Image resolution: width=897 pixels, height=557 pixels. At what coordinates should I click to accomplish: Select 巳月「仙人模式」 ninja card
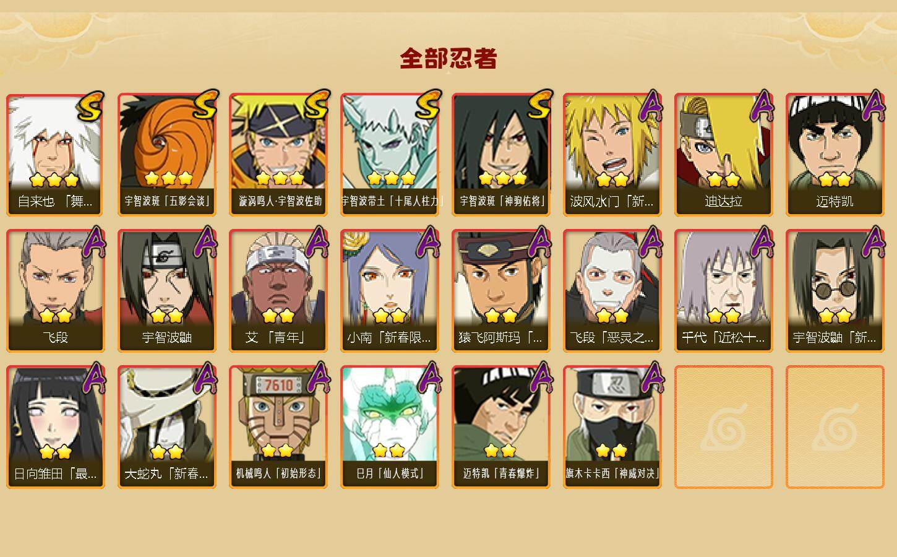click(389, 427)
